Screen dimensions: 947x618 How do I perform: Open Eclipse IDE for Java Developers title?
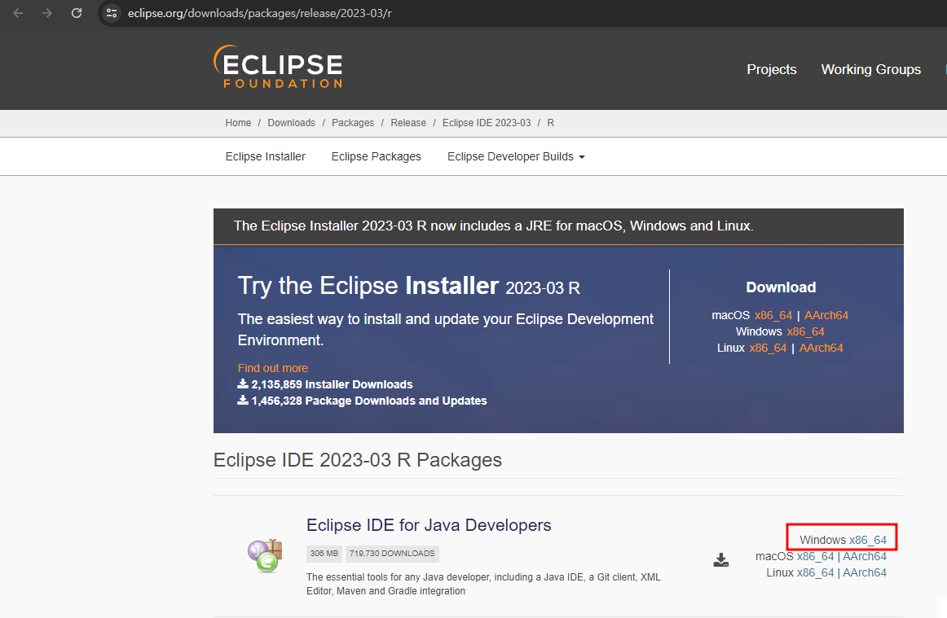[428, 525]
